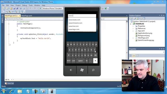Click the Windows Start orb
The height and width of the screenshot is (94, 167).
(3, 91)
